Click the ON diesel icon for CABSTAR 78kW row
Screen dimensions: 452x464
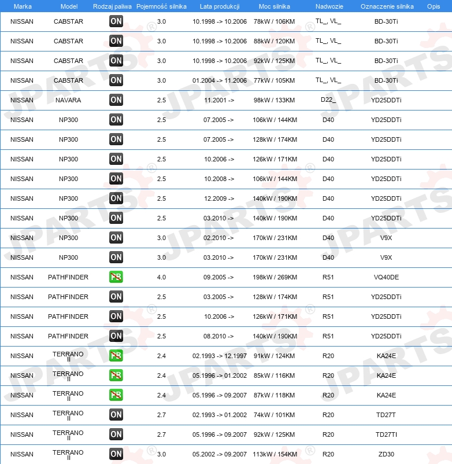pos(116,21)
